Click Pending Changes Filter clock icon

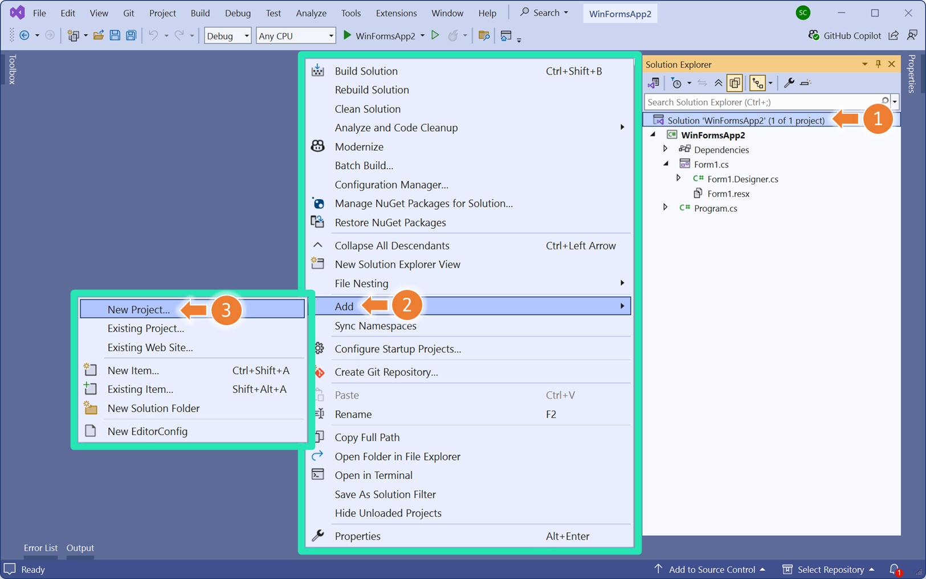click(676, 83)
